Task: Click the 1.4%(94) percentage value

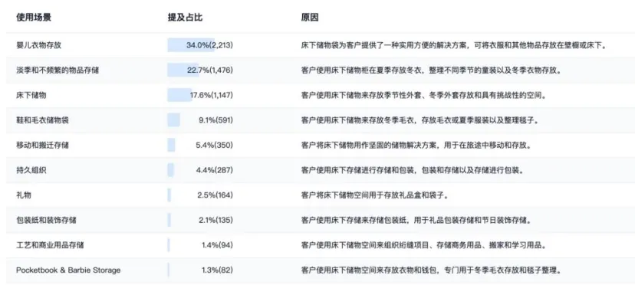Action: (218, 245)
